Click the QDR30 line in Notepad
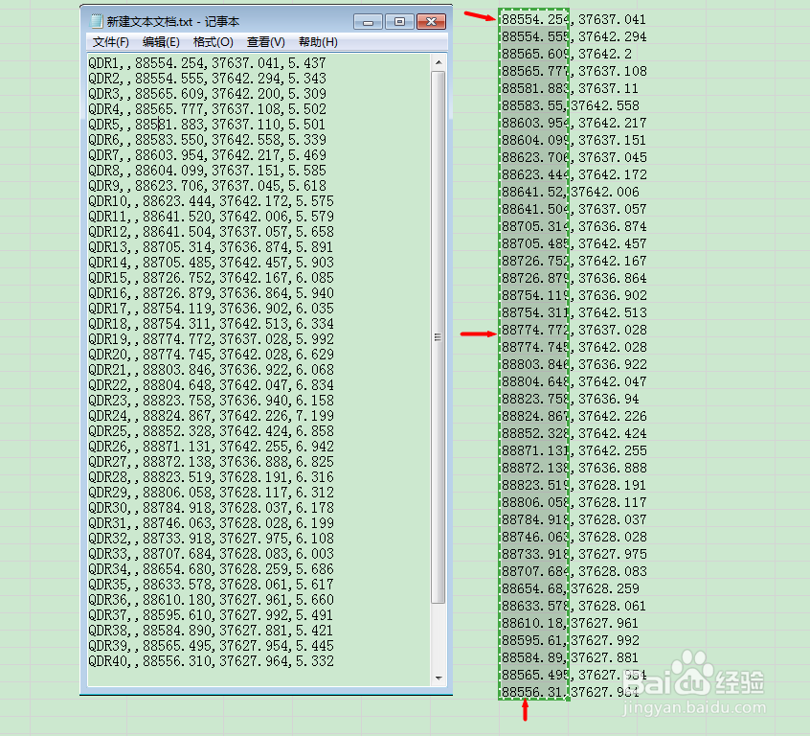 tap(212, 508)
